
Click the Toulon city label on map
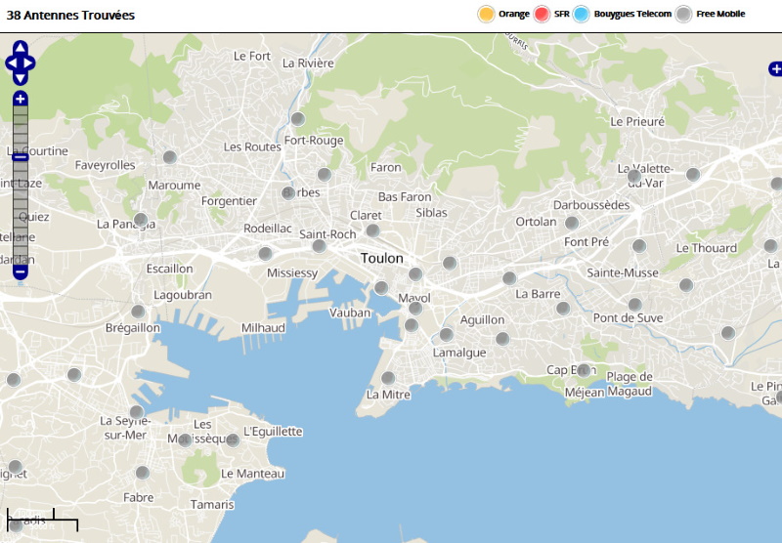pyautogui.click(x=381, y=259)
